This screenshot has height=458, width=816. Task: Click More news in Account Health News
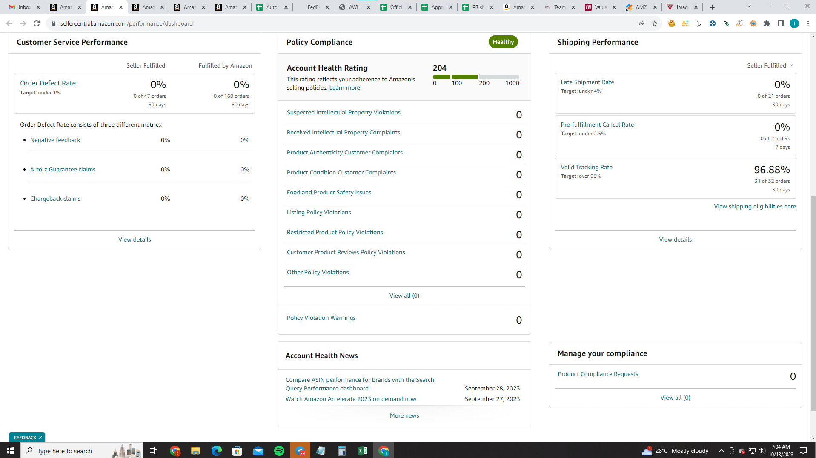(404, 415)
